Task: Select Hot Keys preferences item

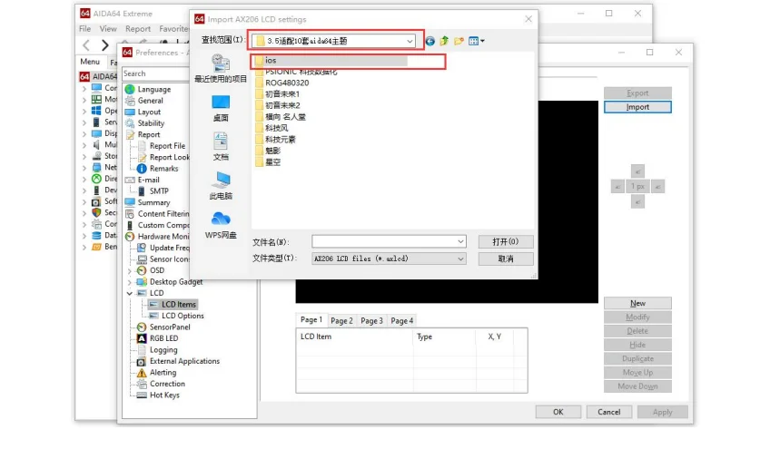Action: point(164,395)
